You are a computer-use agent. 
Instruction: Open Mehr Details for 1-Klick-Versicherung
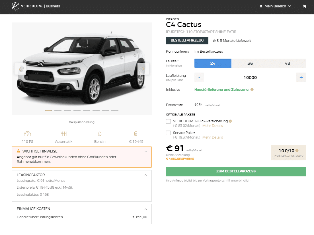212,126
